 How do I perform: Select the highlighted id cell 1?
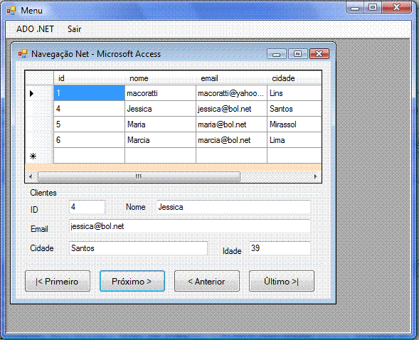tap(89, 93)
